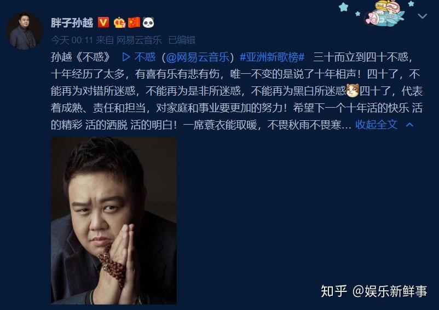
Task: Open the #亚洲新歌榜# hashtag topic
Action: [272, 57]
